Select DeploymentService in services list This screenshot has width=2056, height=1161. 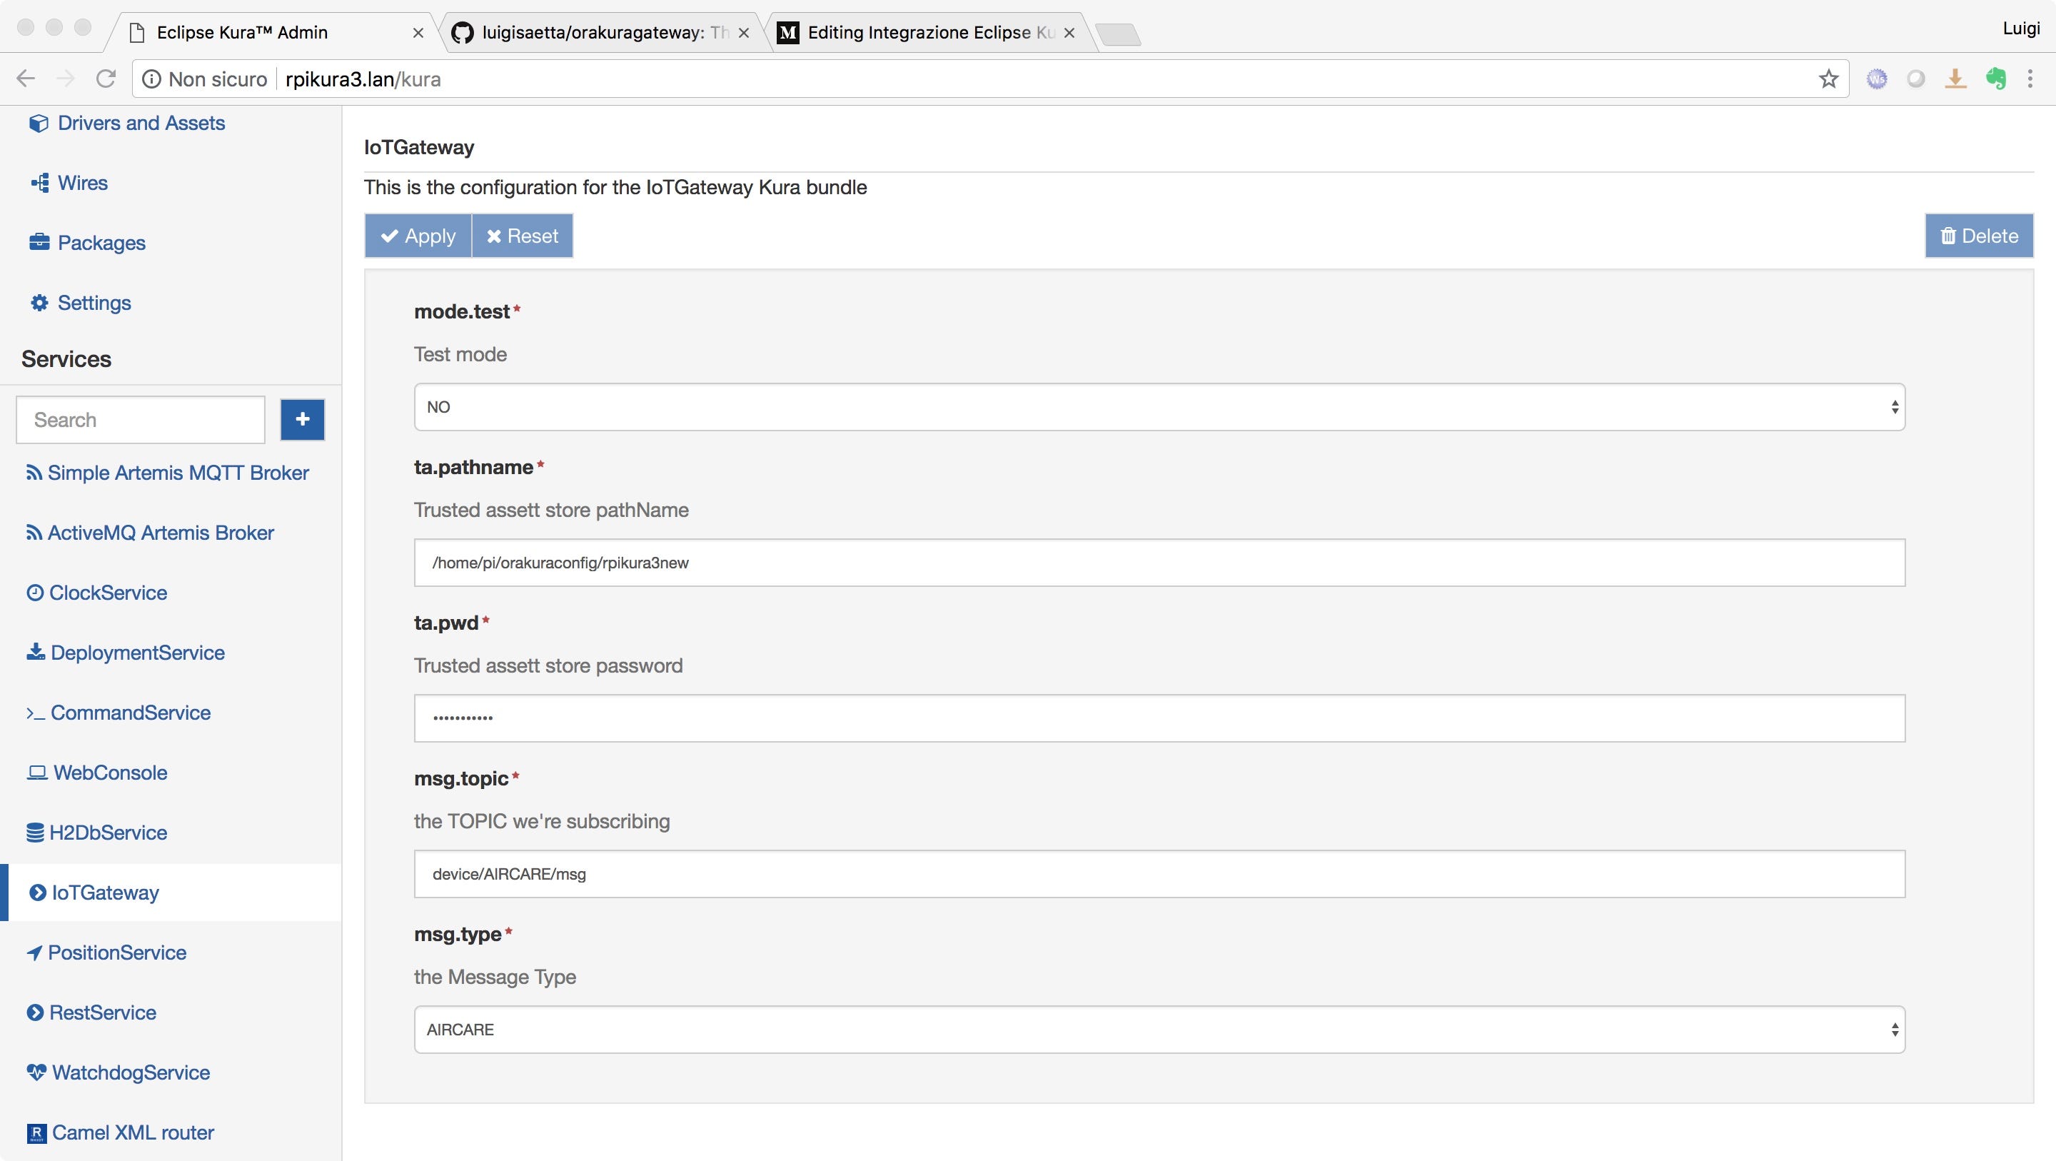pos(137,653)
